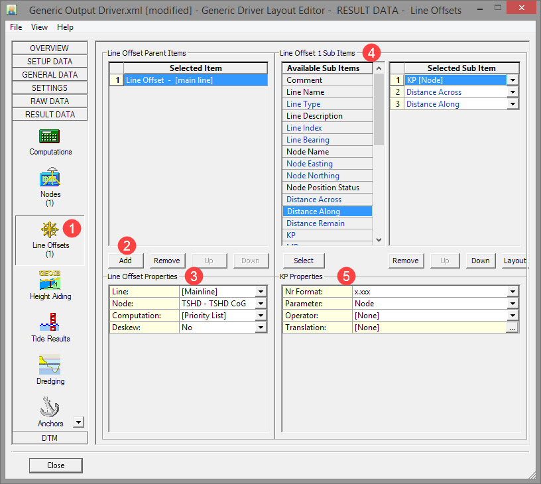Click the Add button for parent items
The image size is (541, 484).
tap(127, 261)
